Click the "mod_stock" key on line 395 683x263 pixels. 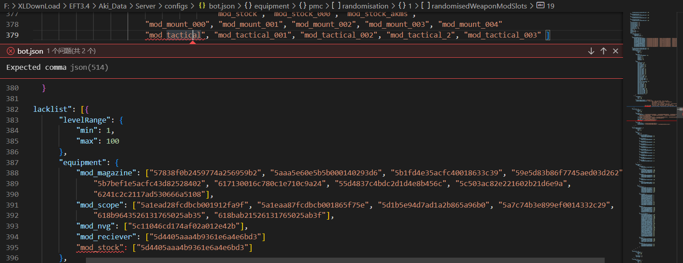(x=98, y=247)
